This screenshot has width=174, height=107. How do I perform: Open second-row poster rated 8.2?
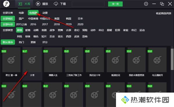(53, 95)
